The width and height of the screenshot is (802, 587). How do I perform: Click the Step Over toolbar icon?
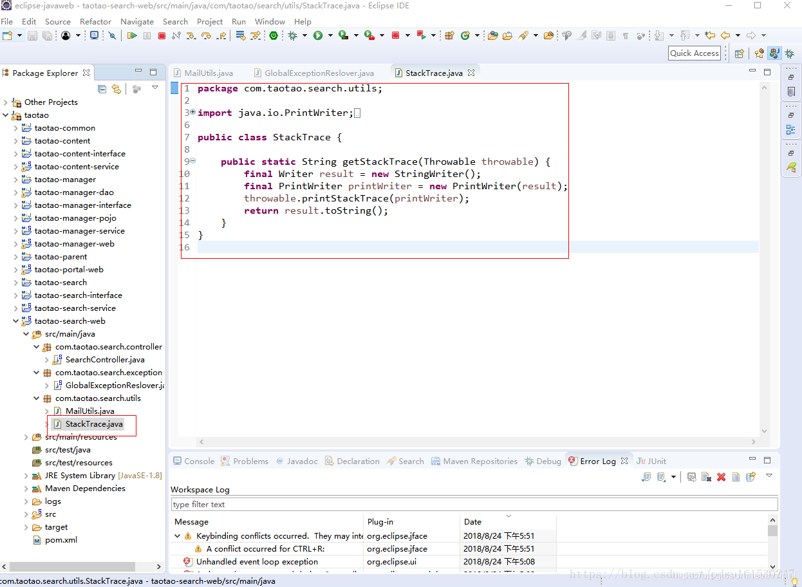[x=206, y=35]
